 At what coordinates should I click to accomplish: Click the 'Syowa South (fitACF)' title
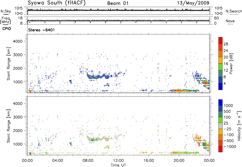pos(57,3)
